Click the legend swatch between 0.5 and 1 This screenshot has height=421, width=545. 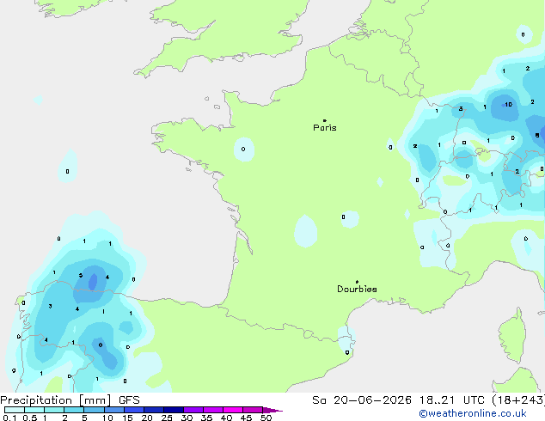pyautogui.click(x=34, y=410)
